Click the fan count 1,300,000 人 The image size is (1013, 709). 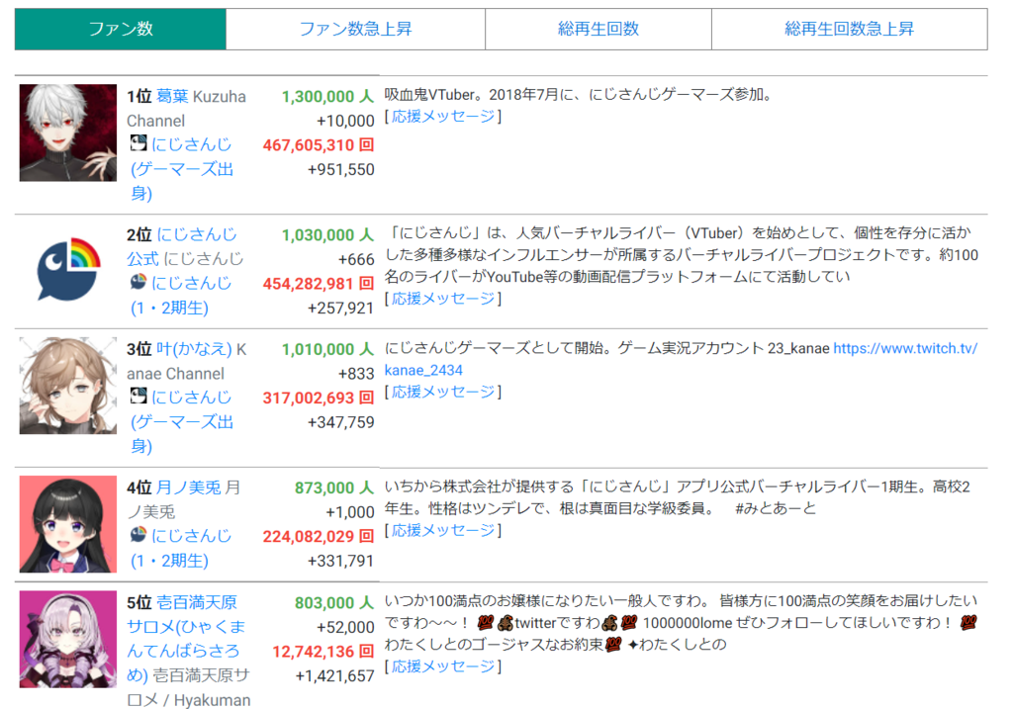coord(327,97)
